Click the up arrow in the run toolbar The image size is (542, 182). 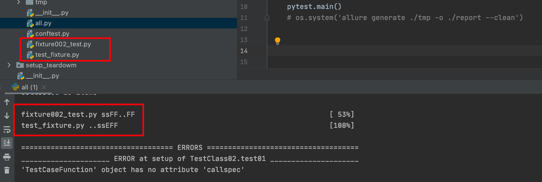click(x=7, y=102)
